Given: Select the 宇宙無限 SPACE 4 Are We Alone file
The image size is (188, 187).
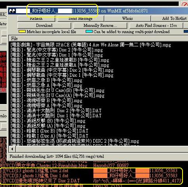Looking at the screenshot, I should (91, 45).
